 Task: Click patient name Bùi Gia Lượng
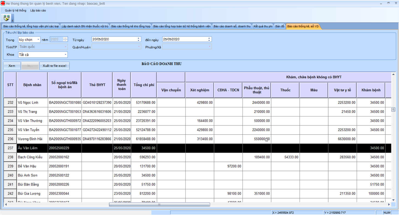29,194
